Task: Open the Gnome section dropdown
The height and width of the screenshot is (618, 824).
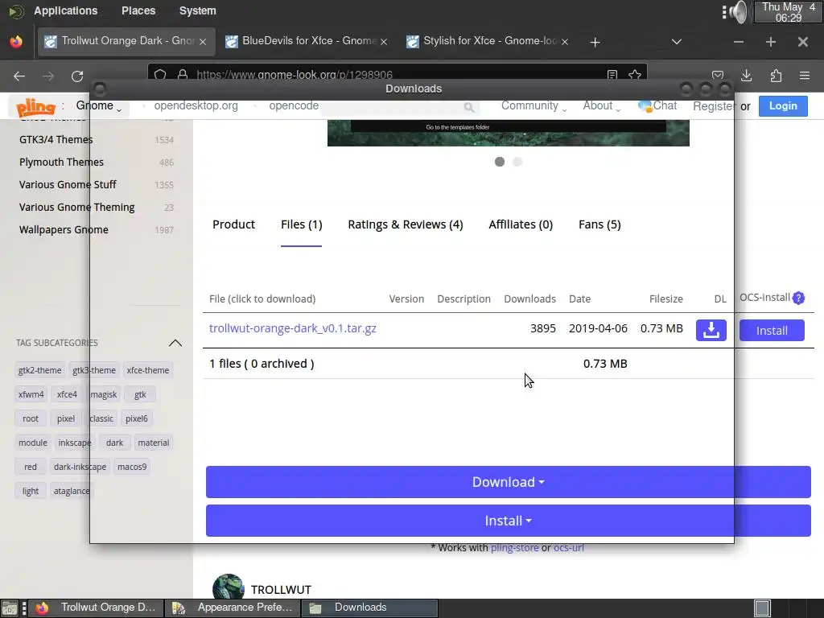Action: point(99,106)
